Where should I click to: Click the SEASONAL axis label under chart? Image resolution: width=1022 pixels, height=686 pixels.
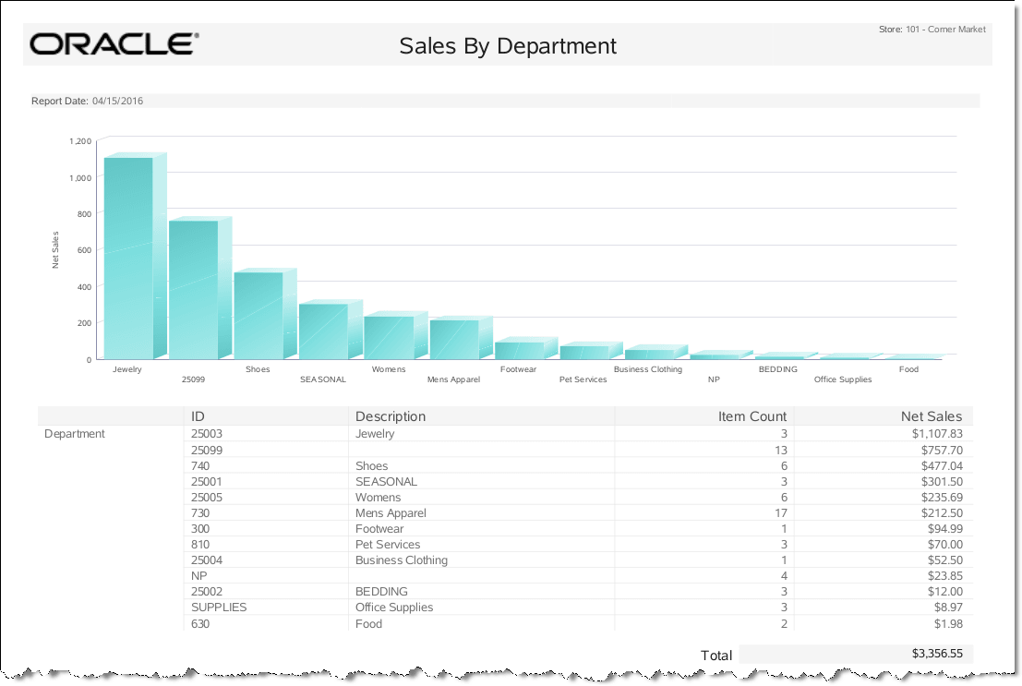coord(322,379)
